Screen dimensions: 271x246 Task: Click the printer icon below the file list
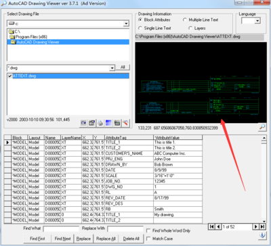(x=100, y=123)
